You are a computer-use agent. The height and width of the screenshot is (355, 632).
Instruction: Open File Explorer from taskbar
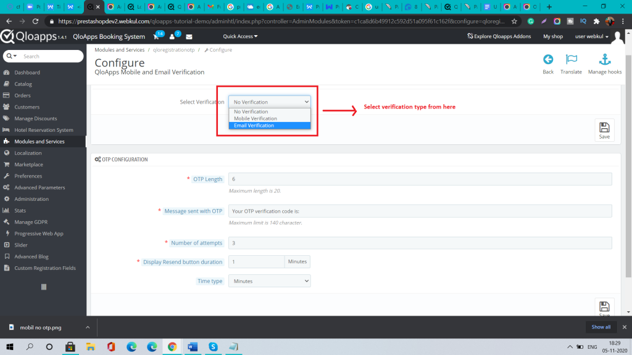click(90, 346)
